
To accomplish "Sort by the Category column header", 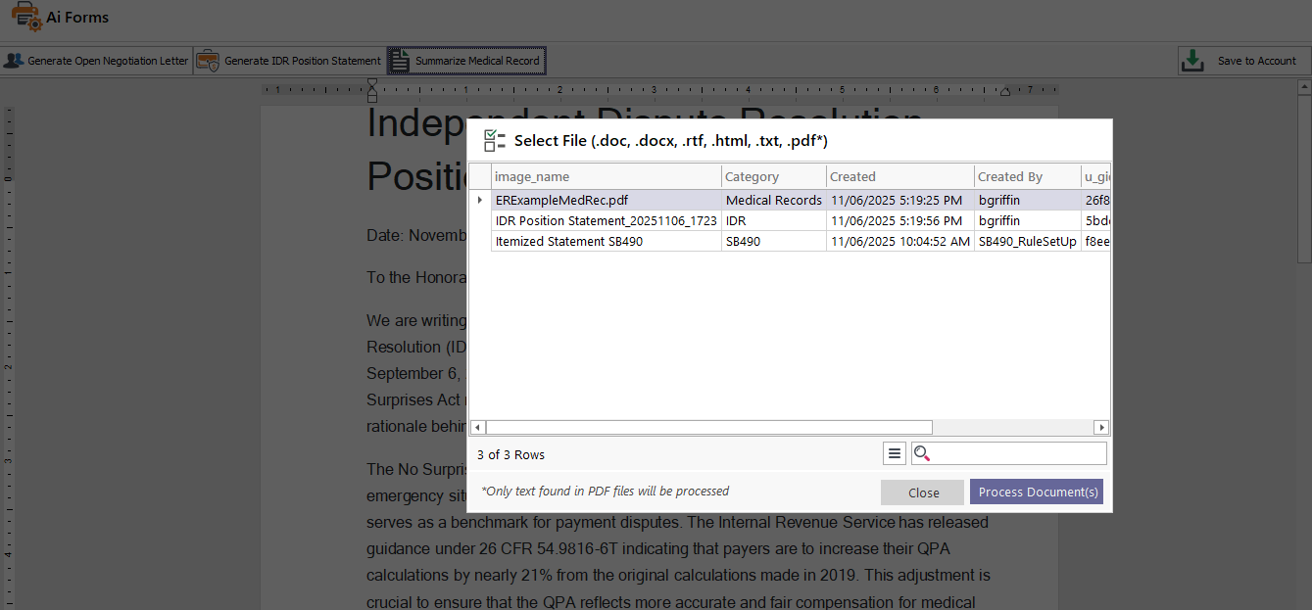I will pyautogui.click(x=773, y=176).
